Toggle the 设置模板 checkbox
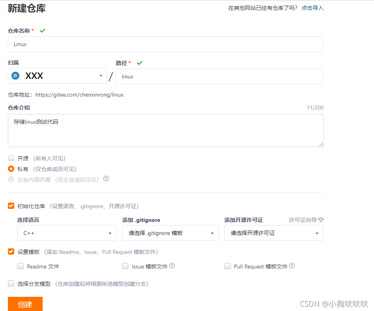The image size is (374, 311). [x=11, y=251]
